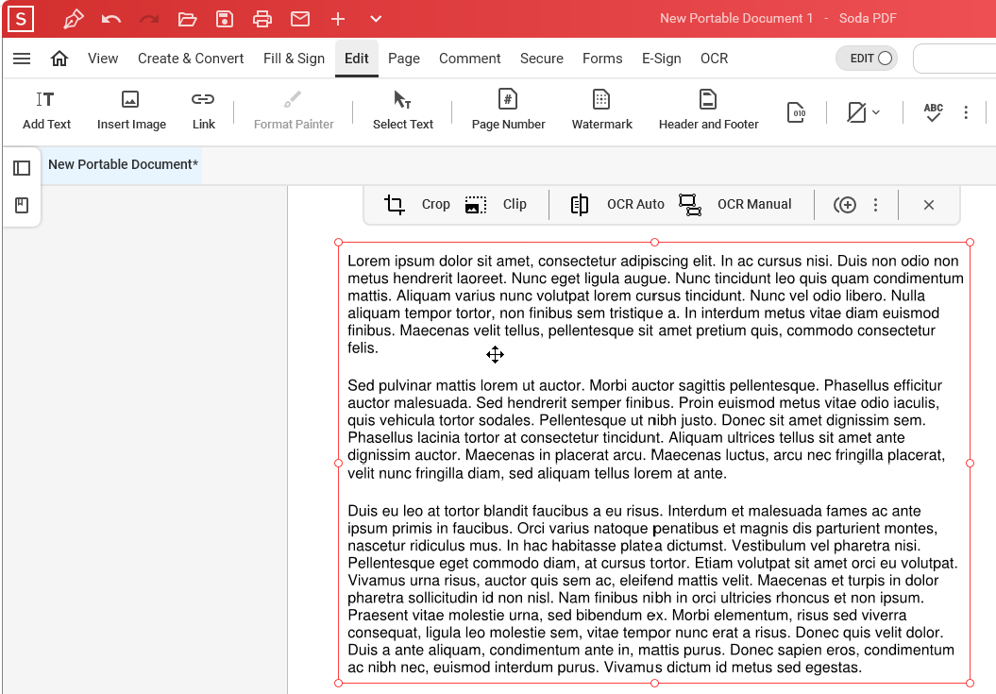Start OCR Manual selection
996x694 pixels.
[x=735, y=205]
